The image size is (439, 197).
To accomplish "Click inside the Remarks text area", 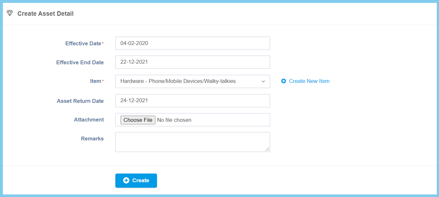I will [192, 142].
